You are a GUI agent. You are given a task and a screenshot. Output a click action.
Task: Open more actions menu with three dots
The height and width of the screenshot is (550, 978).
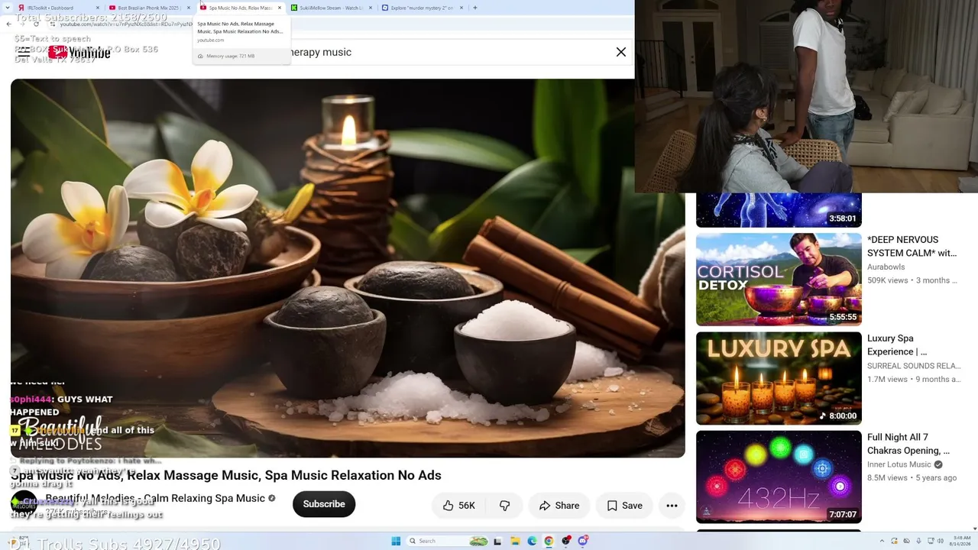point(672,506)
